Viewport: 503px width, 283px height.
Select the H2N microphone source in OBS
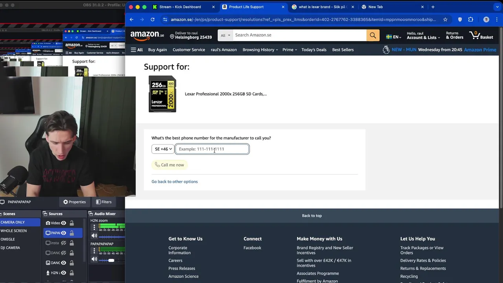pyautogui.click(x=53, y=273)
